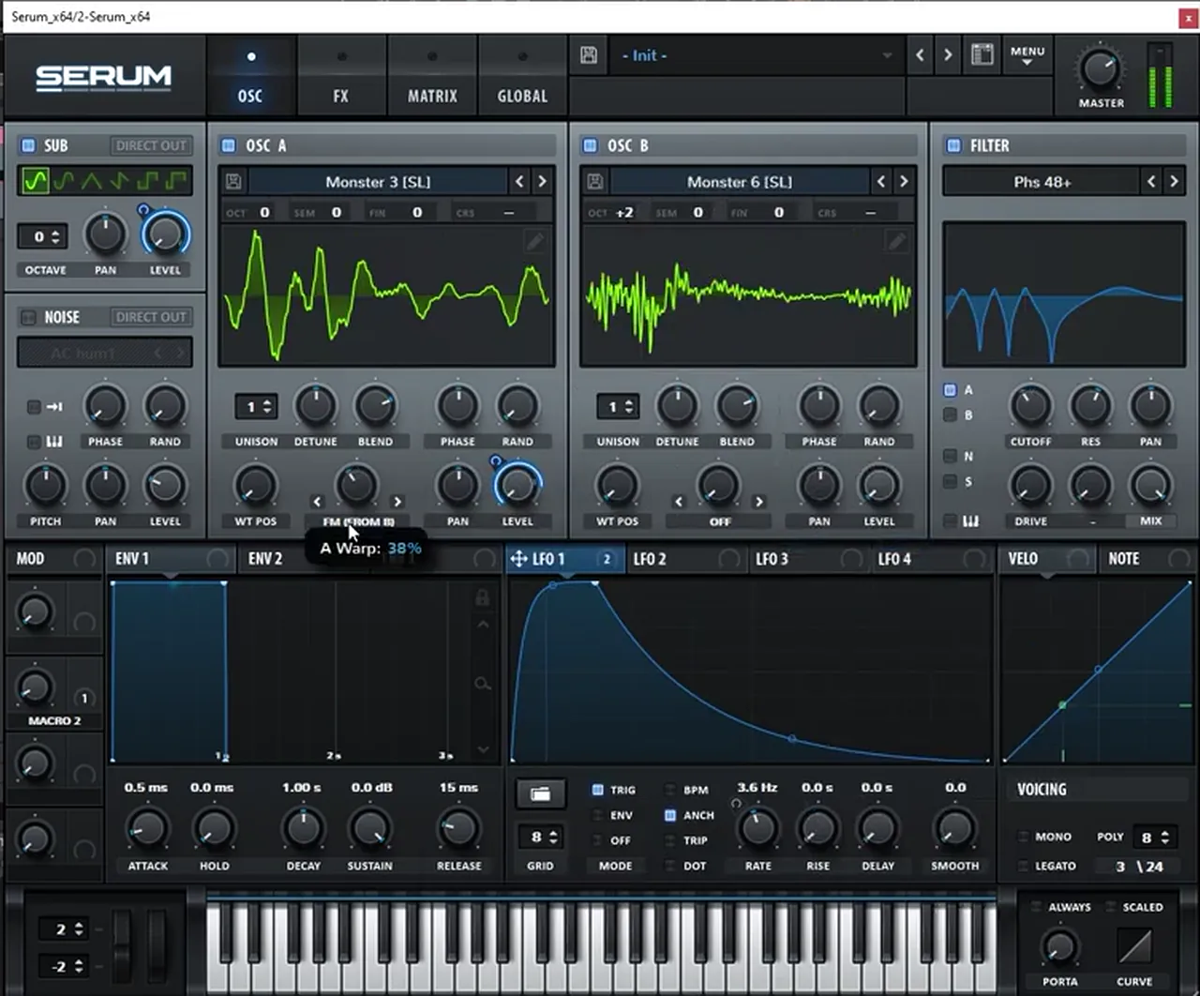This screenshot has width=1200, height=996.
Task: Toggle OSC B power switch
Action: [x=590, y=145]
